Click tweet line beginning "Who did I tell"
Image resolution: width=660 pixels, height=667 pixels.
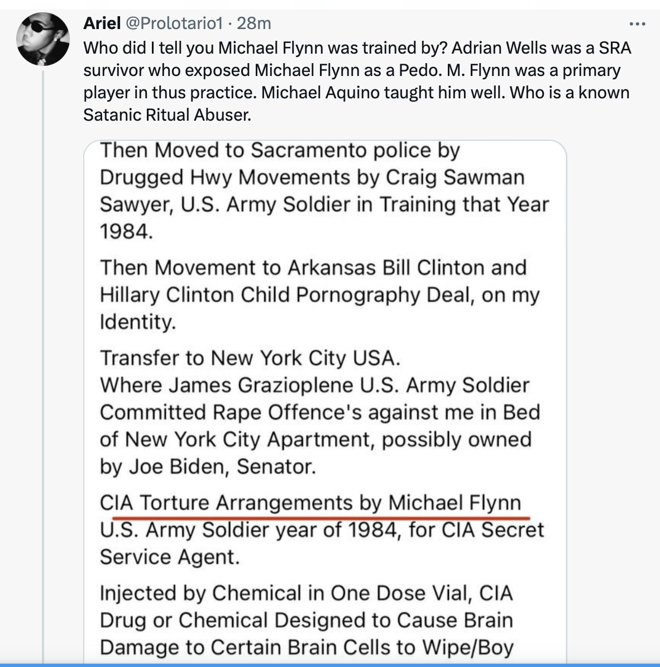click(x=357, y=48)
